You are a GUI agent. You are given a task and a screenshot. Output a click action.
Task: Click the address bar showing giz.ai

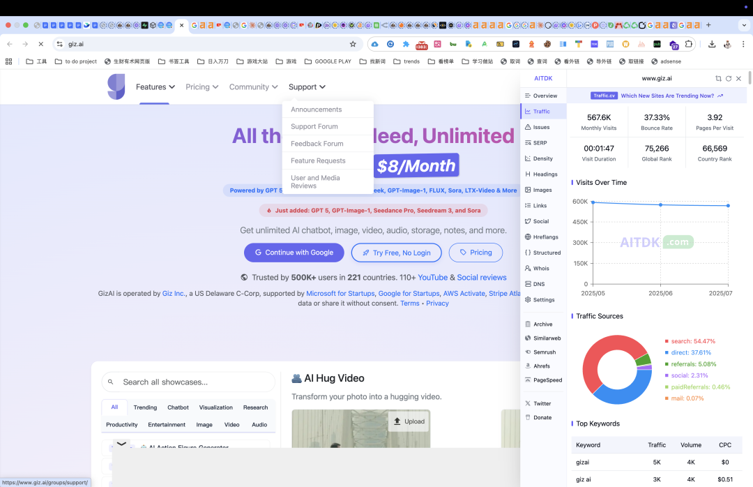coord(206,44)
